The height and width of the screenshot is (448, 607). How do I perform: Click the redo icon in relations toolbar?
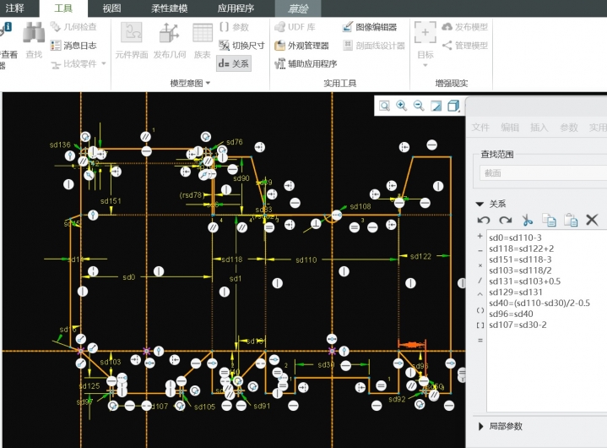[x=505, y=220]
